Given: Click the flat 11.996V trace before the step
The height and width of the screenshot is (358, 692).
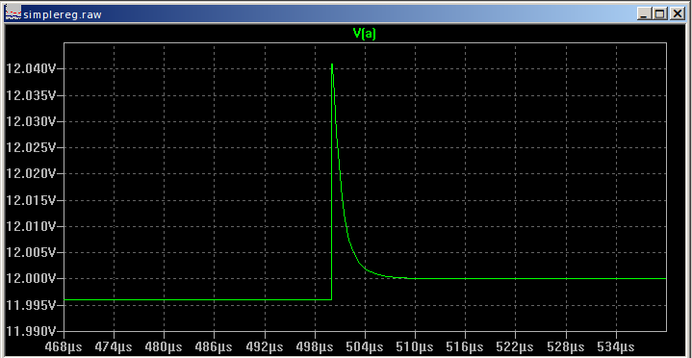Looking at the screenshot, I should click(x=197, y=299).
